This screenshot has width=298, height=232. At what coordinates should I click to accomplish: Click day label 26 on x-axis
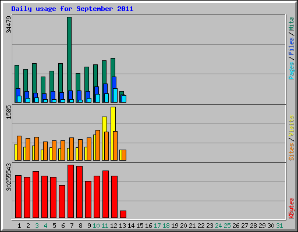tap(236, 226)
